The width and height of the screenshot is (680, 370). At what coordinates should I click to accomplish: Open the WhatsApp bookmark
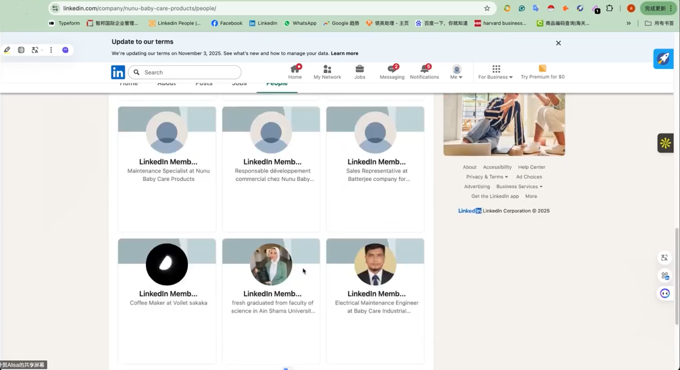[300, 23]
